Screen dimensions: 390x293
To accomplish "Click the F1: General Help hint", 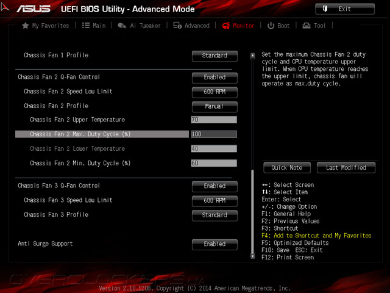I will point(286,214).
